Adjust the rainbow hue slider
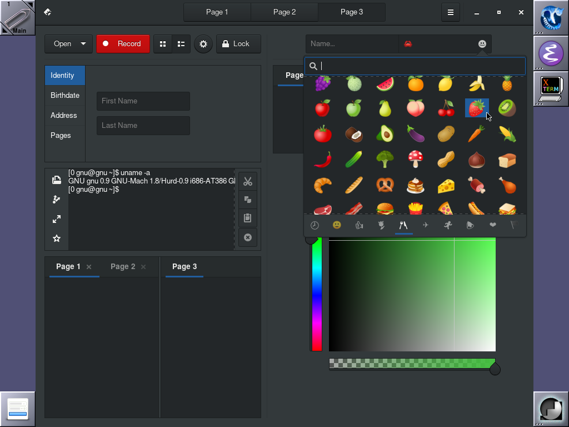Image resolution: width=569 pixels, height=427 pixels. pos(317,295)
